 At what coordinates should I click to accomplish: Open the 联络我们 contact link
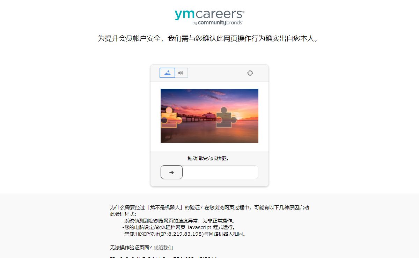(x=163, y=248)
